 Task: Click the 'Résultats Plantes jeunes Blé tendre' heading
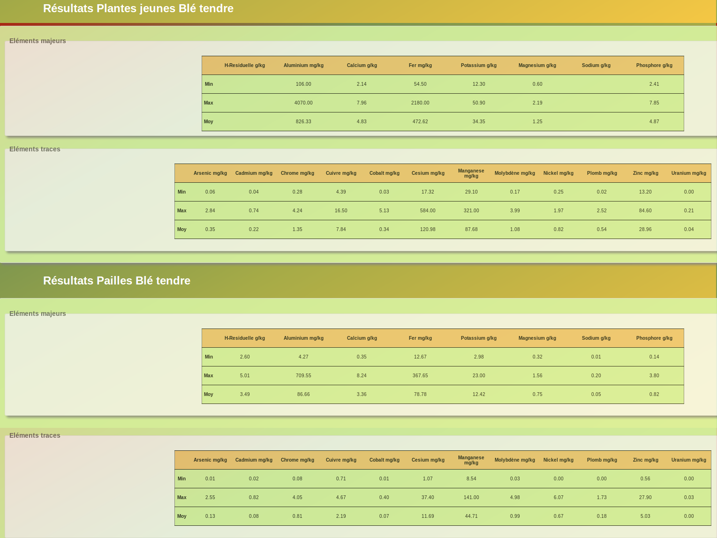click(138, 8)
